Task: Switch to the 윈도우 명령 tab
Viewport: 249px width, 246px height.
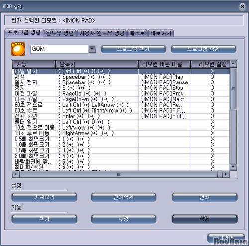Action: pyautogui.click(x=60, y=33)
